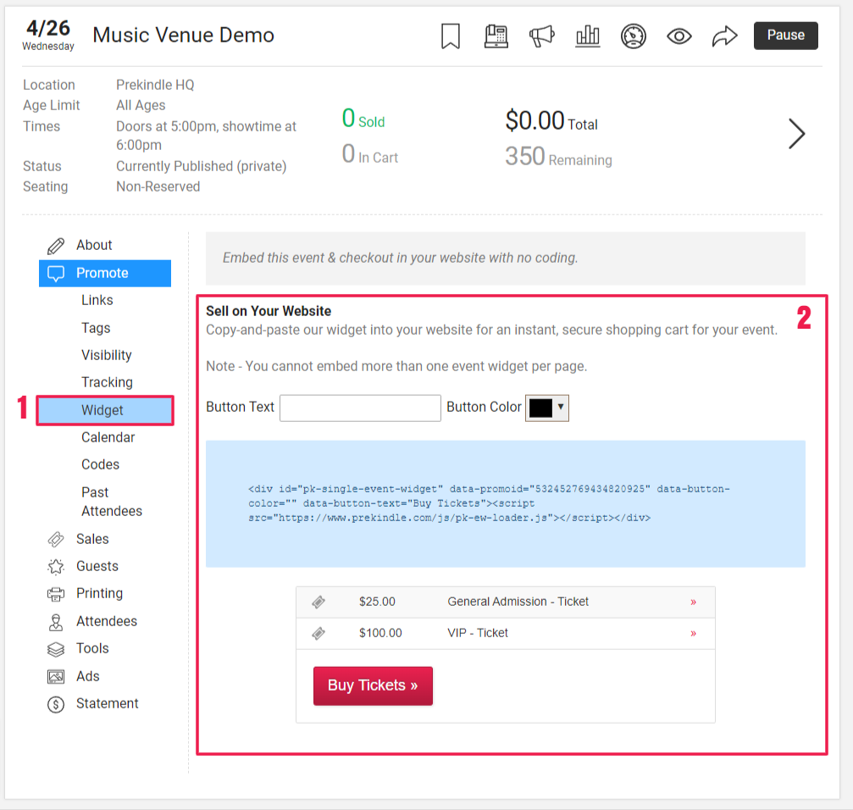Open the Printing section
The height and width of the screenshot is (810, 853).
point(100,593)
